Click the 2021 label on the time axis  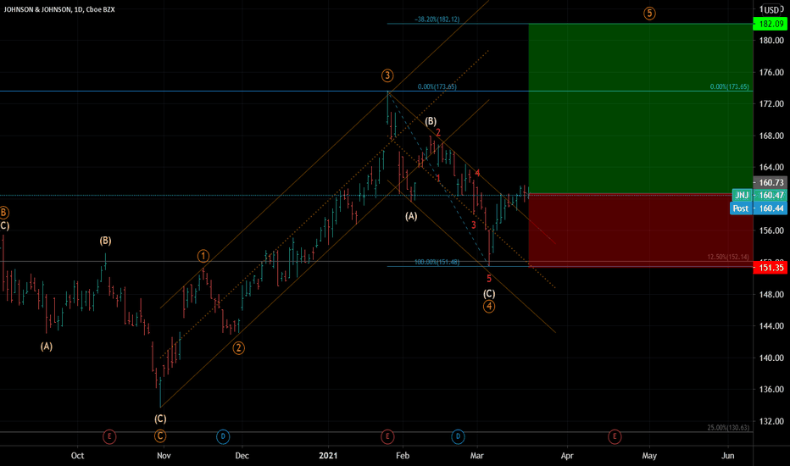(x=328, y=456)
